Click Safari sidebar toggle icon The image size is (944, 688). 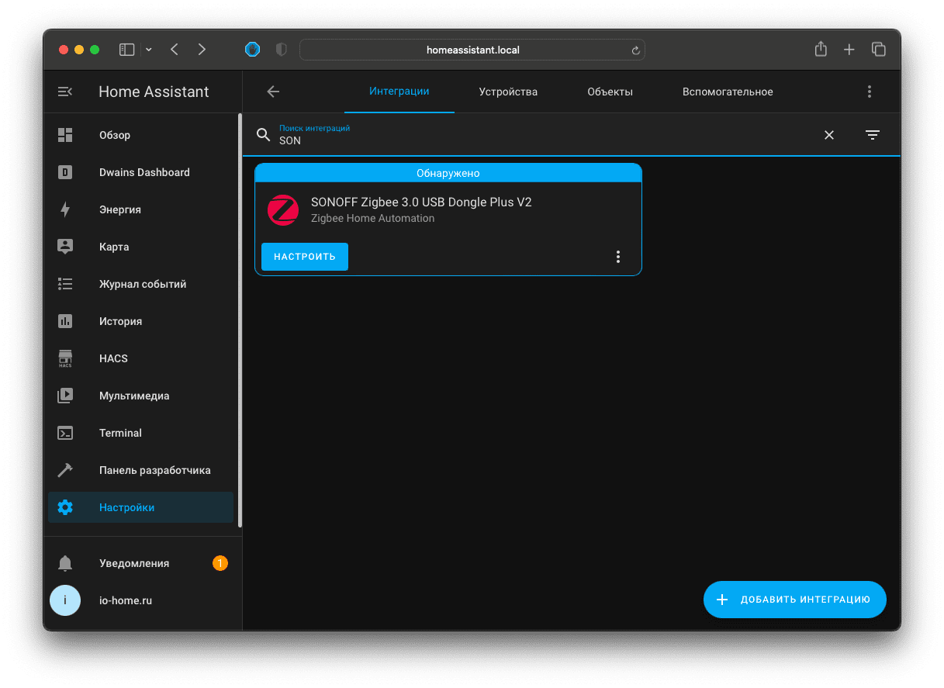(x=126, y=50)
